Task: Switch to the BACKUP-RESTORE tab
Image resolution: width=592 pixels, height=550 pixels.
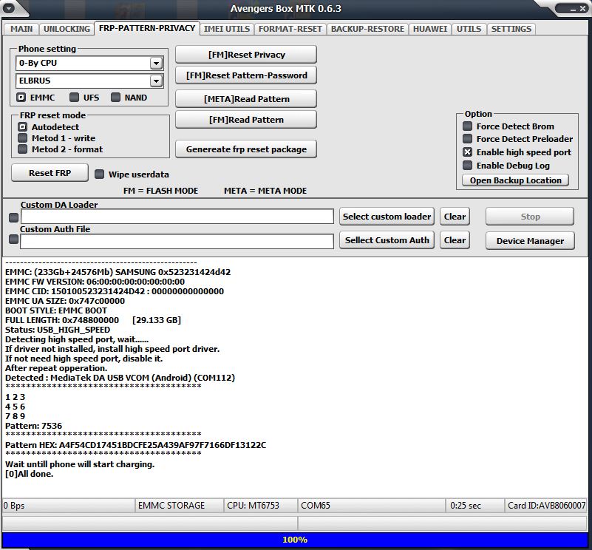Action: pos(367,29)
